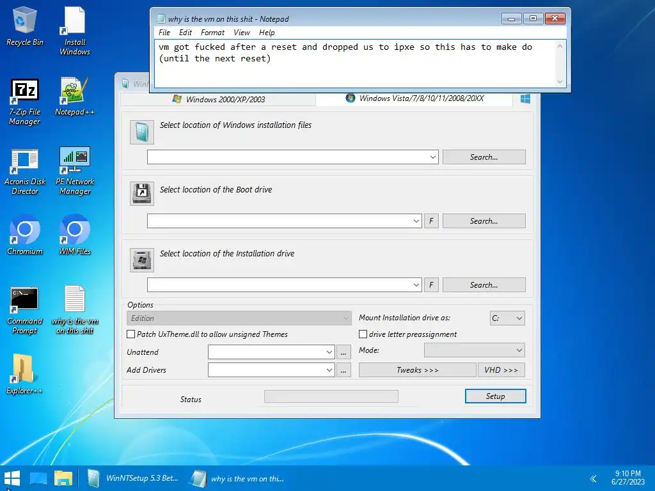Expand the Boot drive location dropdown
Viewport: 655px width, 491px height.
coord(416,221)
